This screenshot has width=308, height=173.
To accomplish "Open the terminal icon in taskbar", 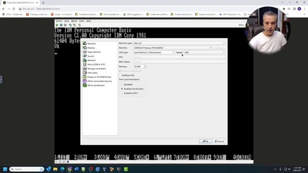I will click(119, 169).
